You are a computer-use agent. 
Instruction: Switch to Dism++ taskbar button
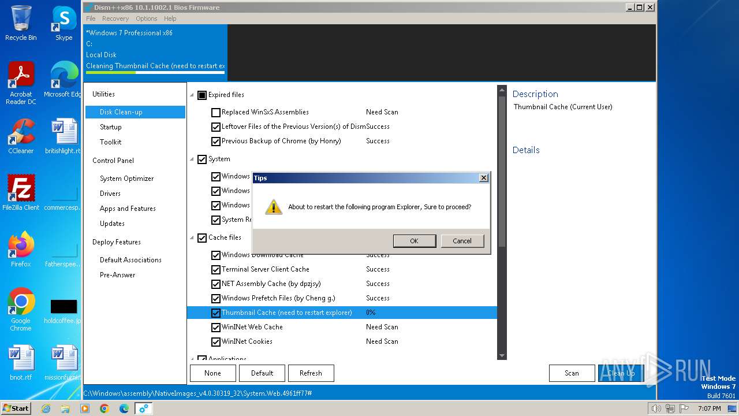coord(144,408)
